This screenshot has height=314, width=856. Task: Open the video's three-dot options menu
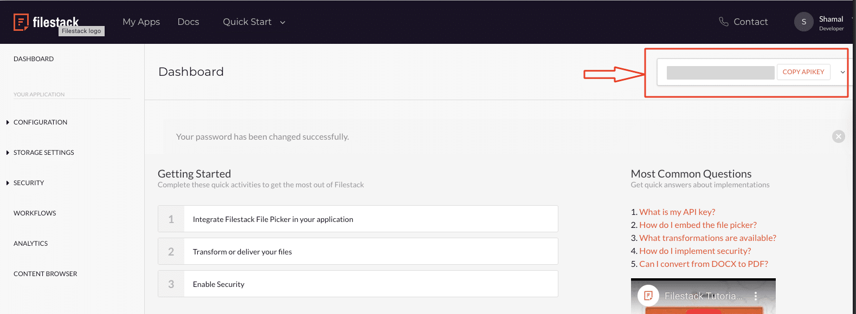click(756, 296)
